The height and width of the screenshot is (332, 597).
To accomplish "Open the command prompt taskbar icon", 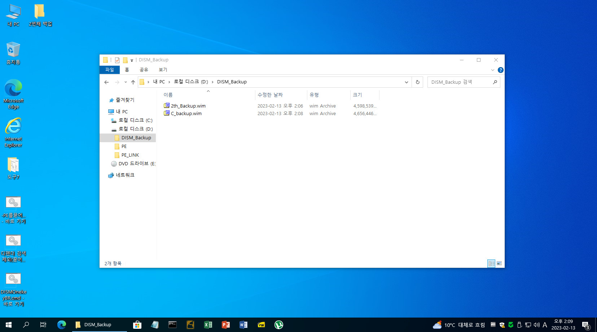I will point(172,325).
